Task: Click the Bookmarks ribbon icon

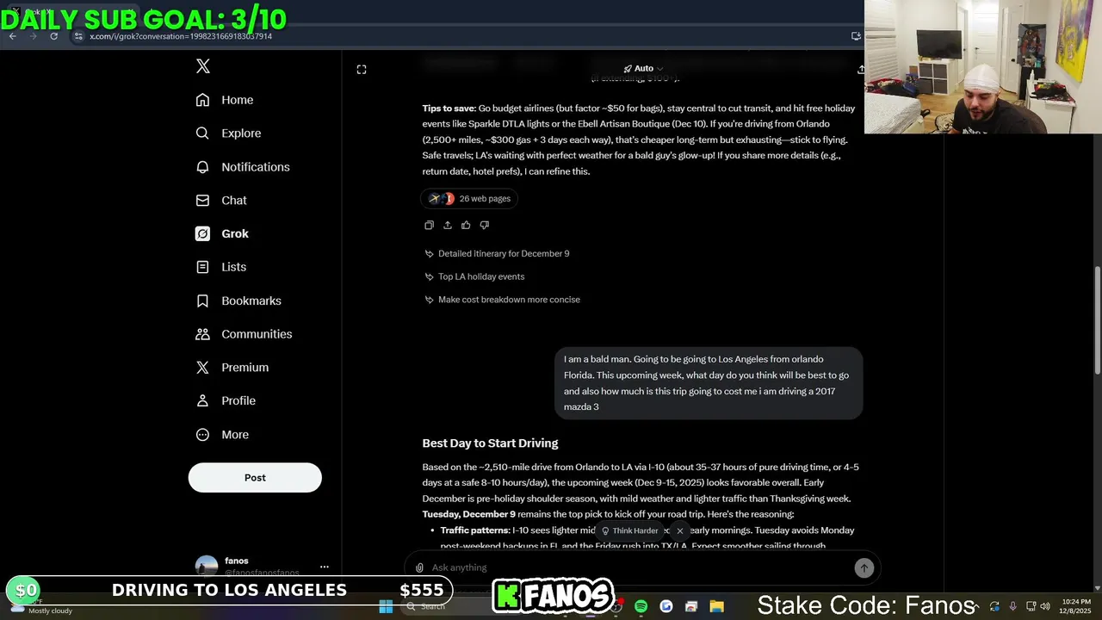Action: [x=202, y=301]
